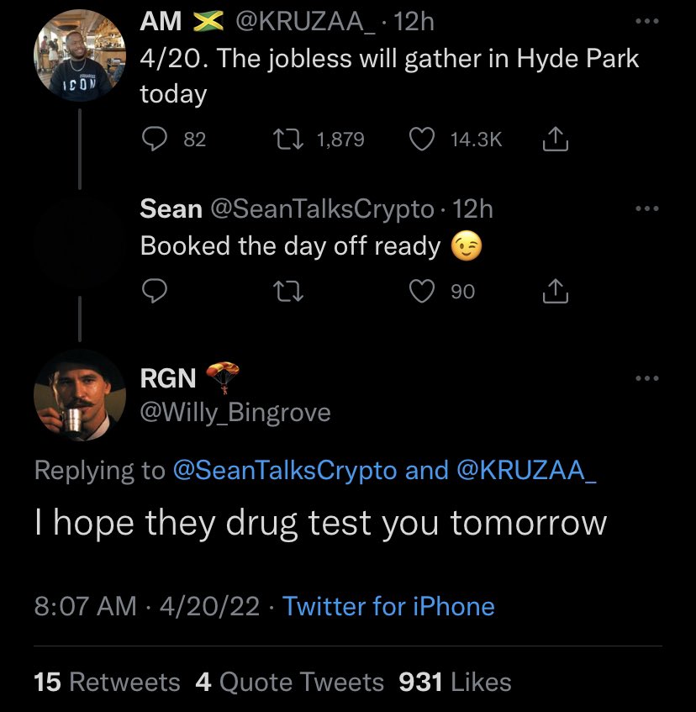Open more options on Sean's tweet
696x712 pixels.
[x=647, y=208]
